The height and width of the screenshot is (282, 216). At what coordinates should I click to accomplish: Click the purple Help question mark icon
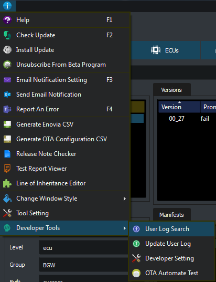(x=7, y=20)
